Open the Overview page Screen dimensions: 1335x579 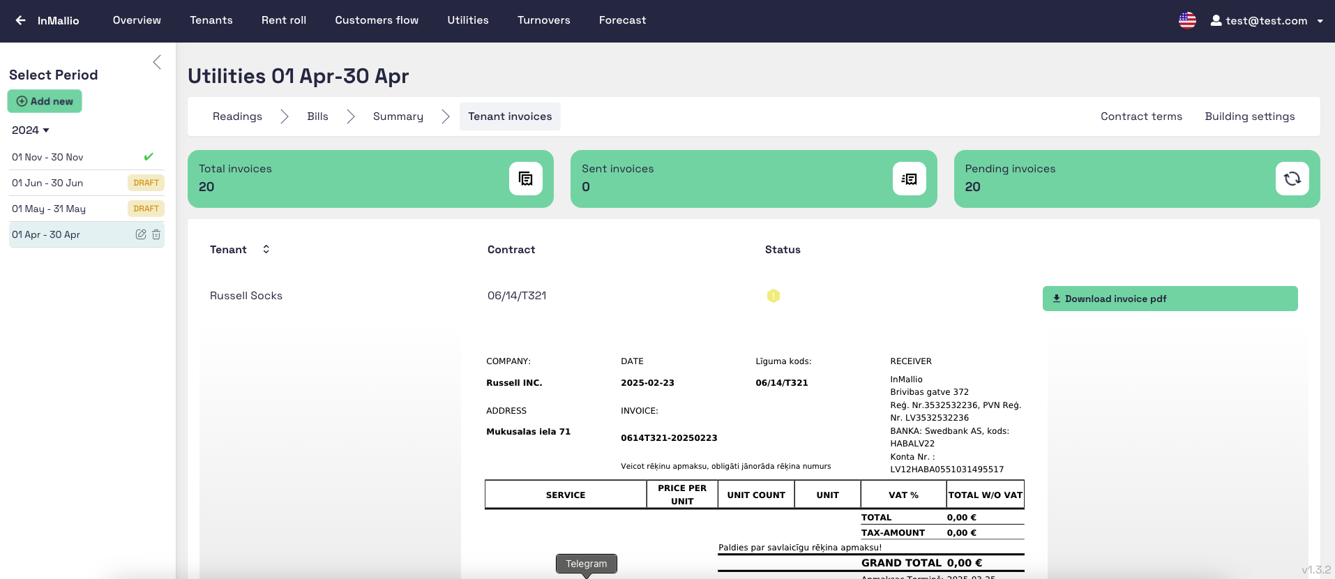pos(137,20)
